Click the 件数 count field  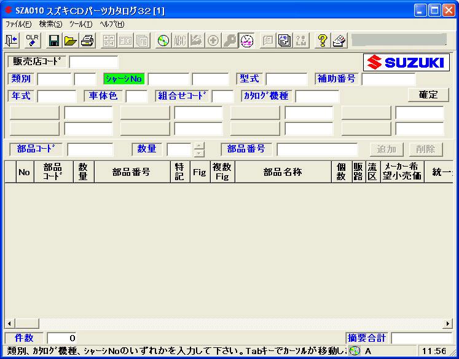click(62, 338)
